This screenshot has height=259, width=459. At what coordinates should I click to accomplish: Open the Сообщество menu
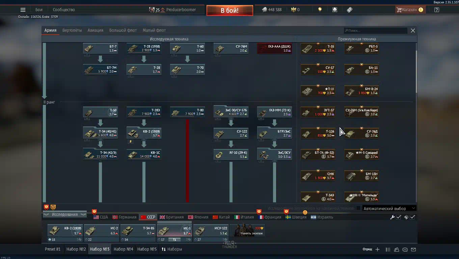[x=64, y=10]
